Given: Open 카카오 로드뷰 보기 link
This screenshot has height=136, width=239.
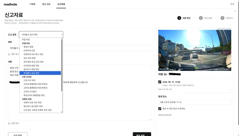Looking at the screenshot, I should [x=165, y=115].
